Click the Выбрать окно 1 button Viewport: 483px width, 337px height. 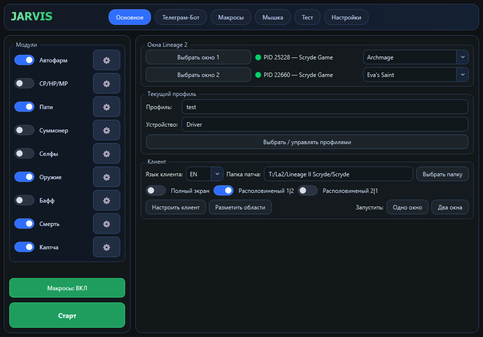pyautogui.click(x=198, y=57)
